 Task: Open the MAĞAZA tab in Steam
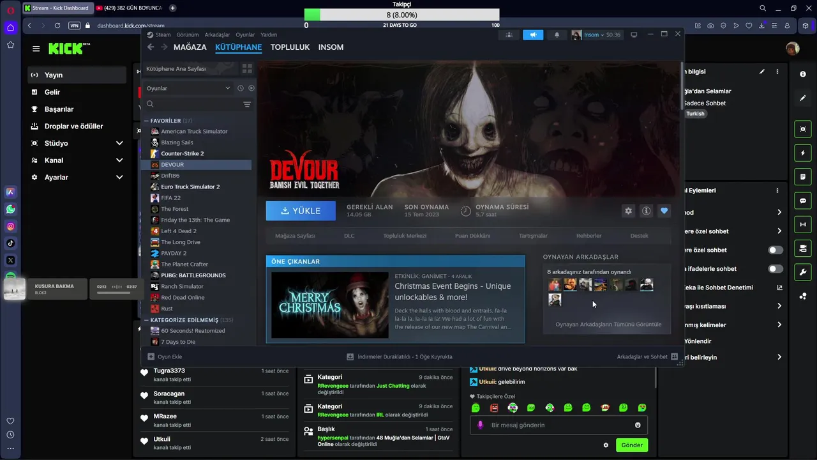(x=190, y=47)
